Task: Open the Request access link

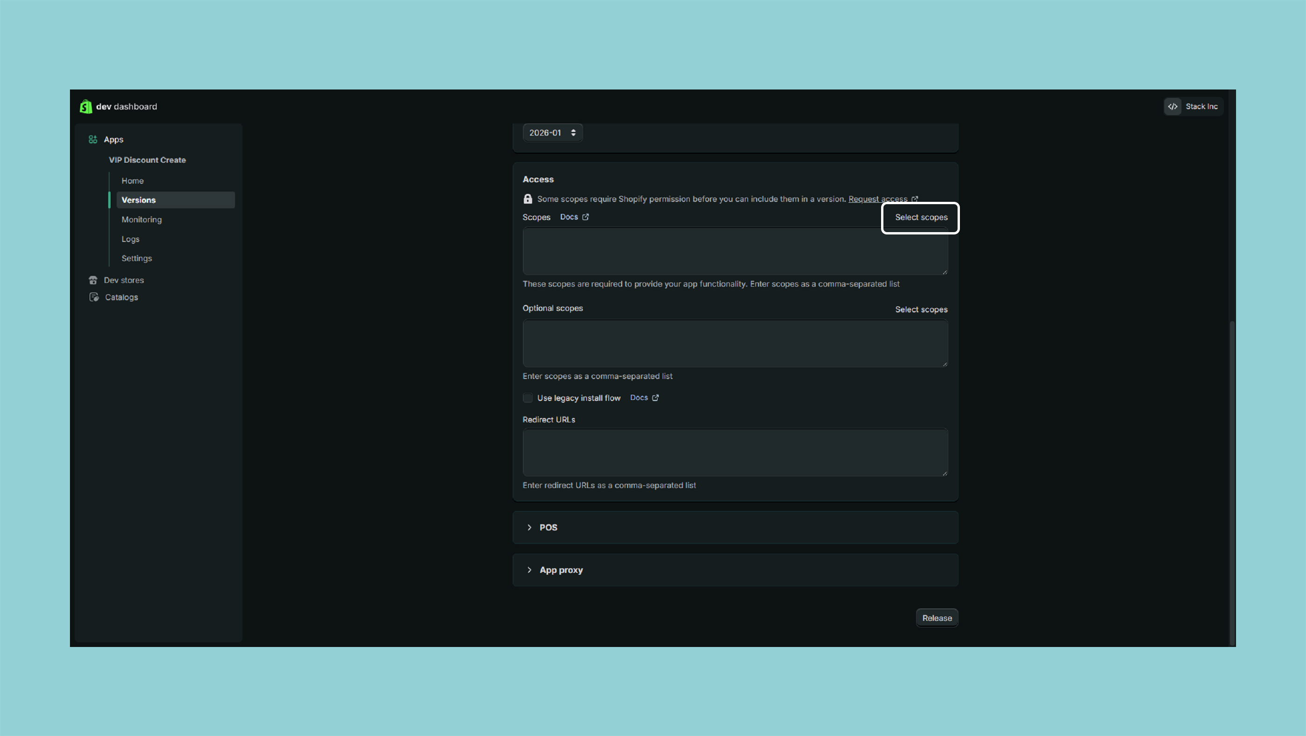Action: click(x=878, y=199)
